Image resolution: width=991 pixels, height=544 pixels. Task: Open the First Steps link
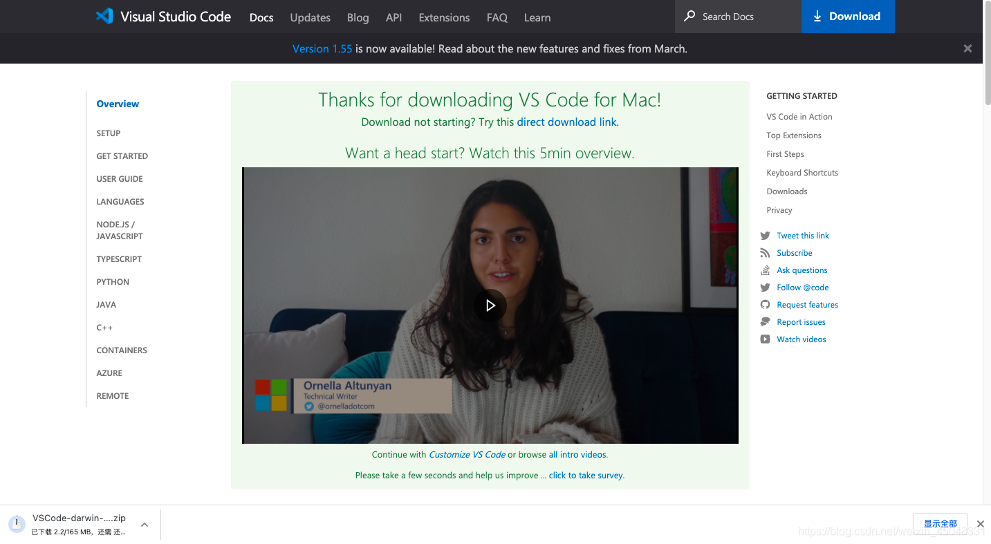pyautogui.click(x=785, y=154)
